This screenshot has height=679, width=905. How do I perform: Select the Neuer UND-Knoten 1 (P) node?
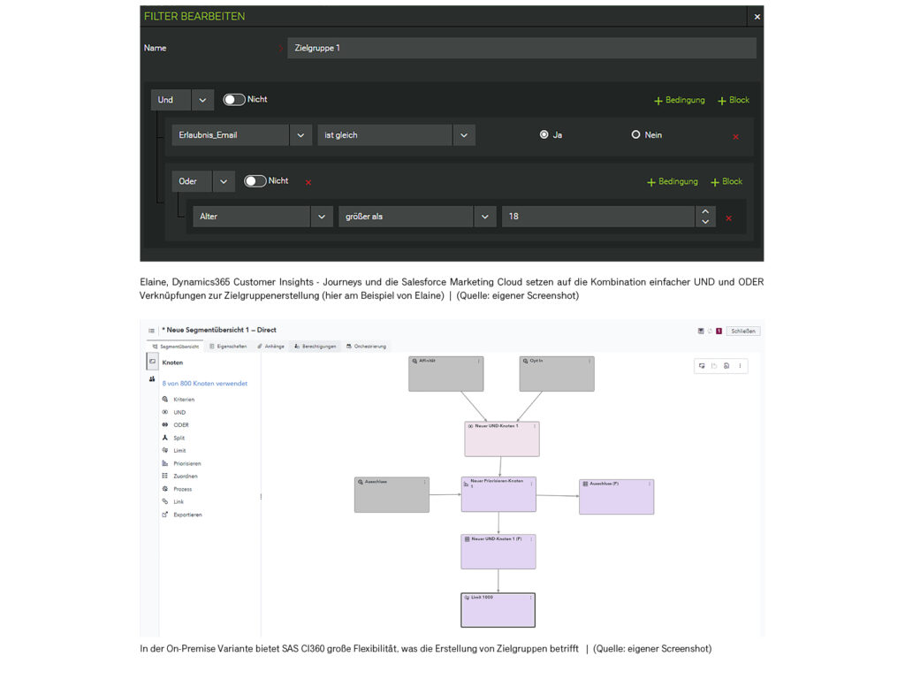pos(498,552)
